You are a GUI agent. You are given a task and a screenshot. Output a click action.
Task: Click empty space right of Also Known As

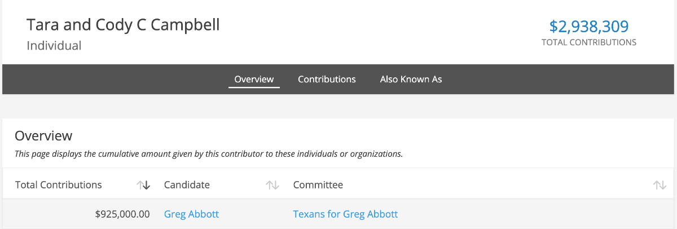559,79
